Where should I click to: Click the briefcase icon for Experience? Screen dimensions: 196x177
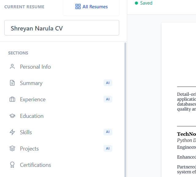click(x=12, y=99)
